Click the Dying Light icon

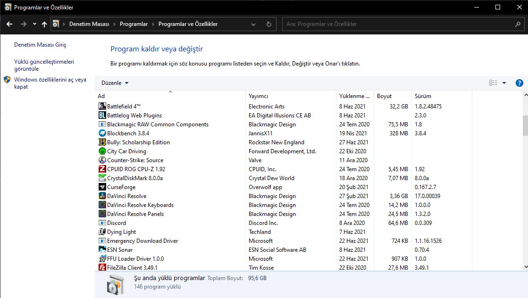pos(102,232)
